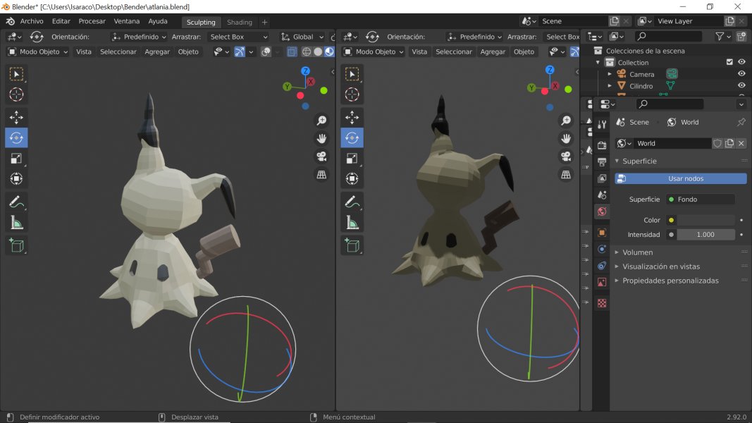Choose the Move tool in left viewport
The image size is (752, 423).
tap(16, 117)
